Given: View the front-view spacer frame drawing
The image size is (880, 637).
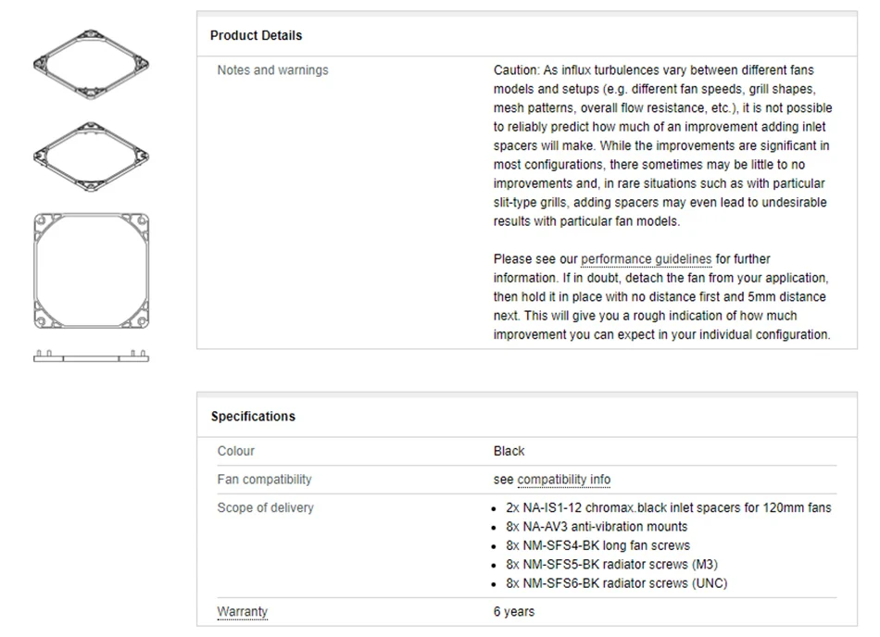Looking at the screenshot, I should (91, 270).
